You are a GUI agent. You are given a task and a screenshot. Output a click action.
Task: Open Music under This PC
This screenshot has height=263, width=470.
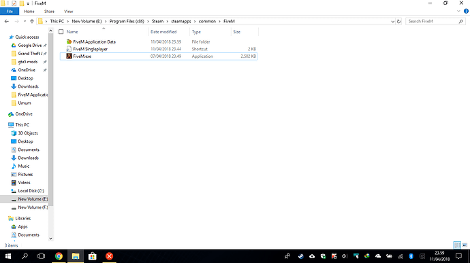click(x=23, y=166)
